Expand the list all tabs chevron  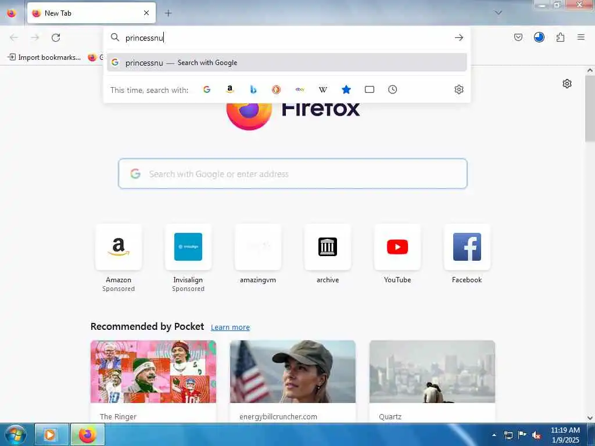[498, 13]
